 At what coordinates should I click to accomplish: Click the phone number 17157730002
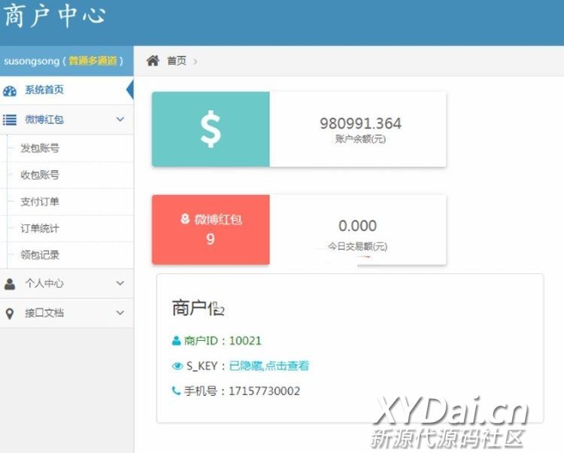point(265,391)
